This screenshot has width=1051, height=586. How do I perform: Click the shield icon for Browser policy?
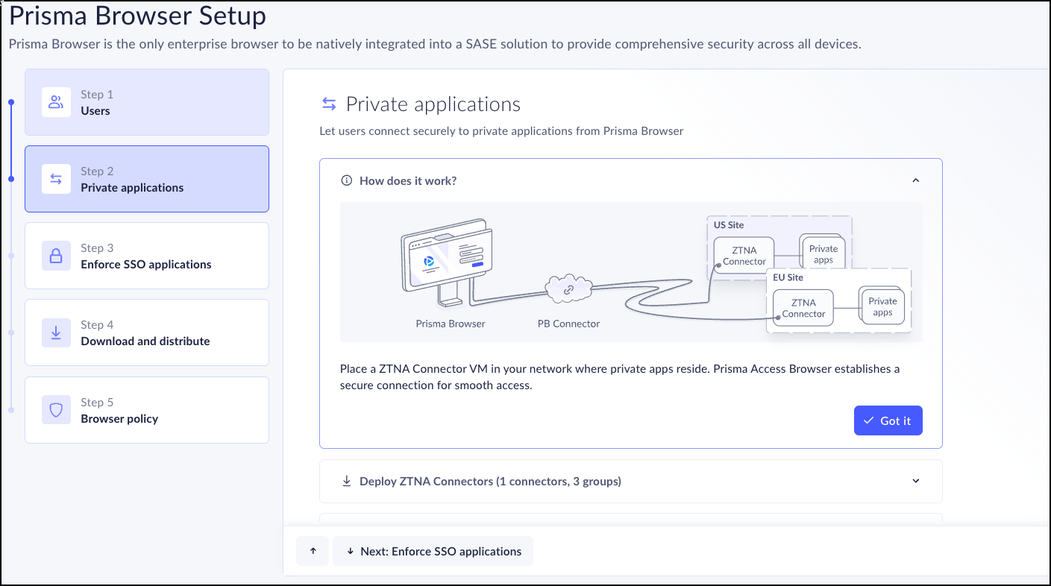point(56,410)
